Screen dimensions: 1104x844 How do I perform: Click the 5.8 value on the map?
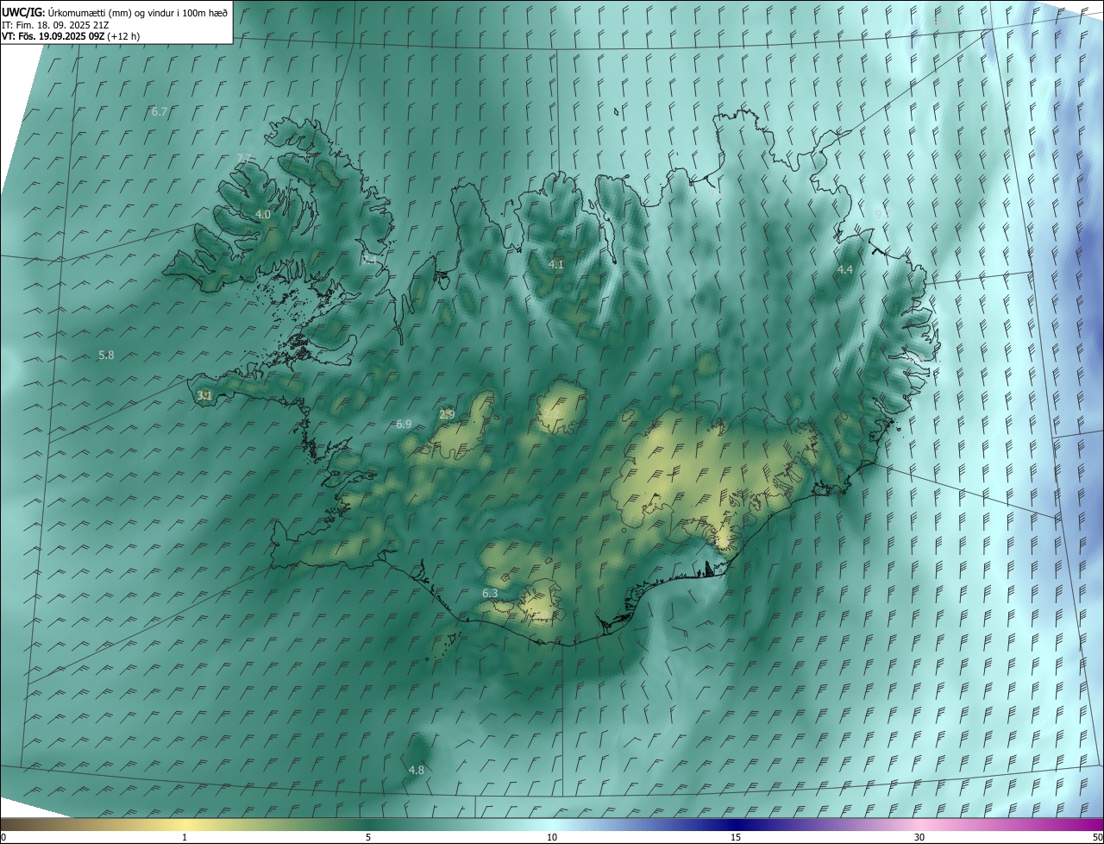tap(106, 356)
